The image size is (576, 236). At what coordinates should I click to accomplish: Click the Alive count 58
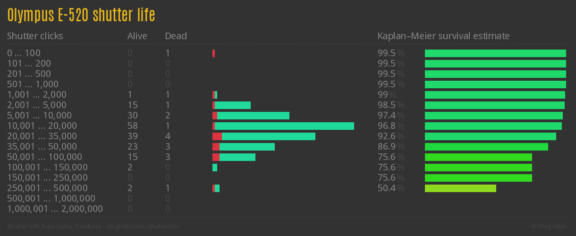pyautogui.click(x=133, y=126)
